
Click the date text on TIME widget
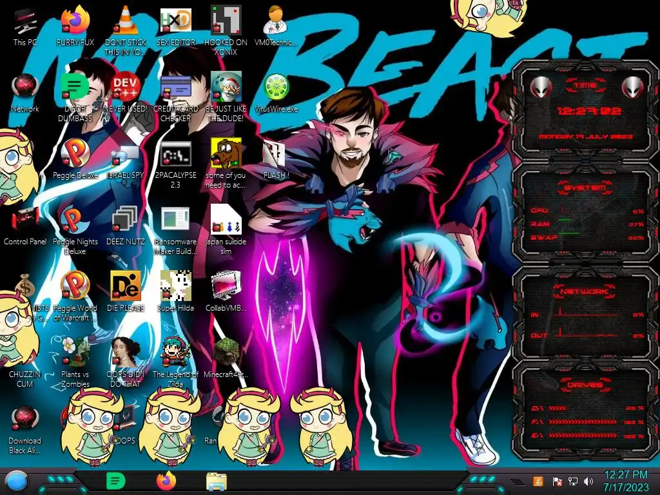pyautogui.click(x=585, y=137)
